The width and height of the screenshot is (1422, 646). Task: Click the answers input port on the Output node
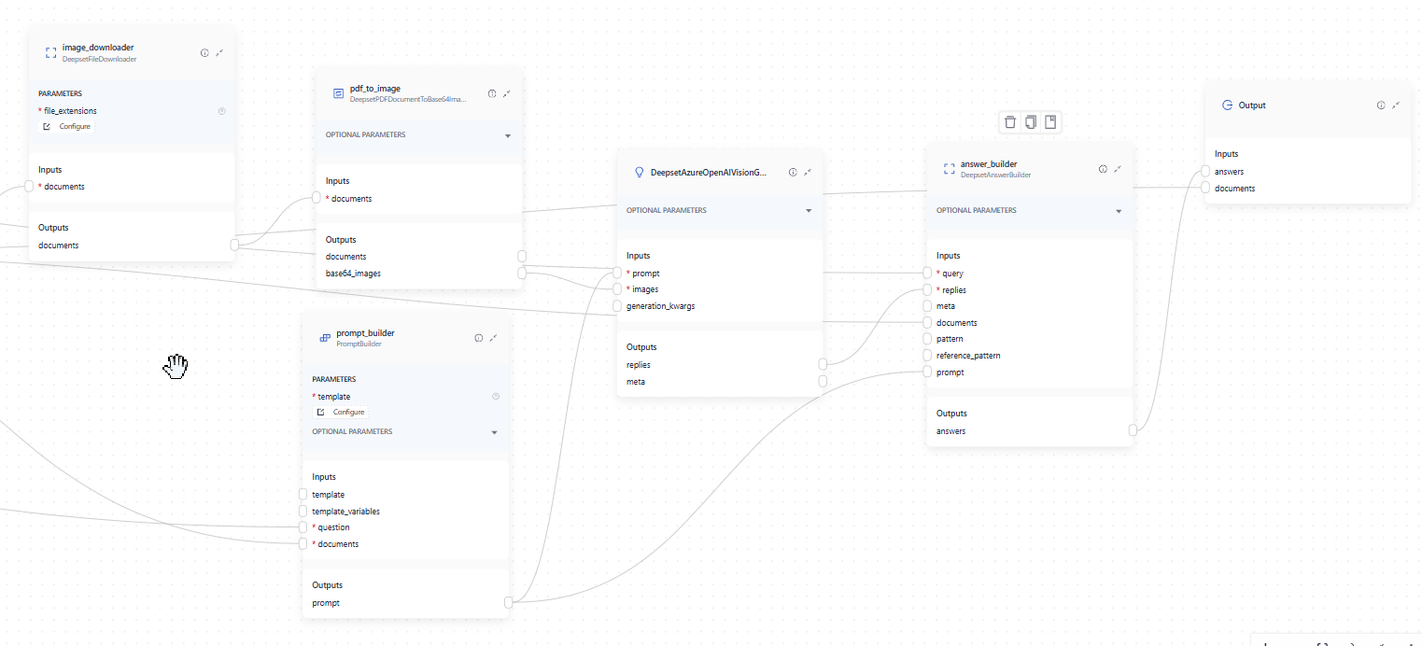pos(1206,171)
